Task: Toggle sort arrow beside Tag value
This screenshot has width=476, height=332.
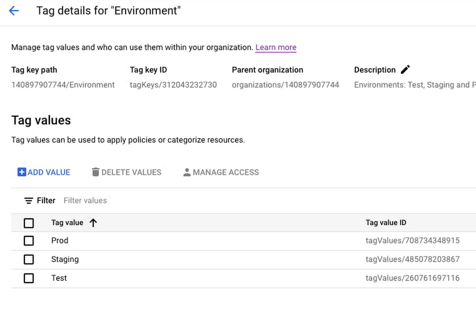Action: pos(93,223)
